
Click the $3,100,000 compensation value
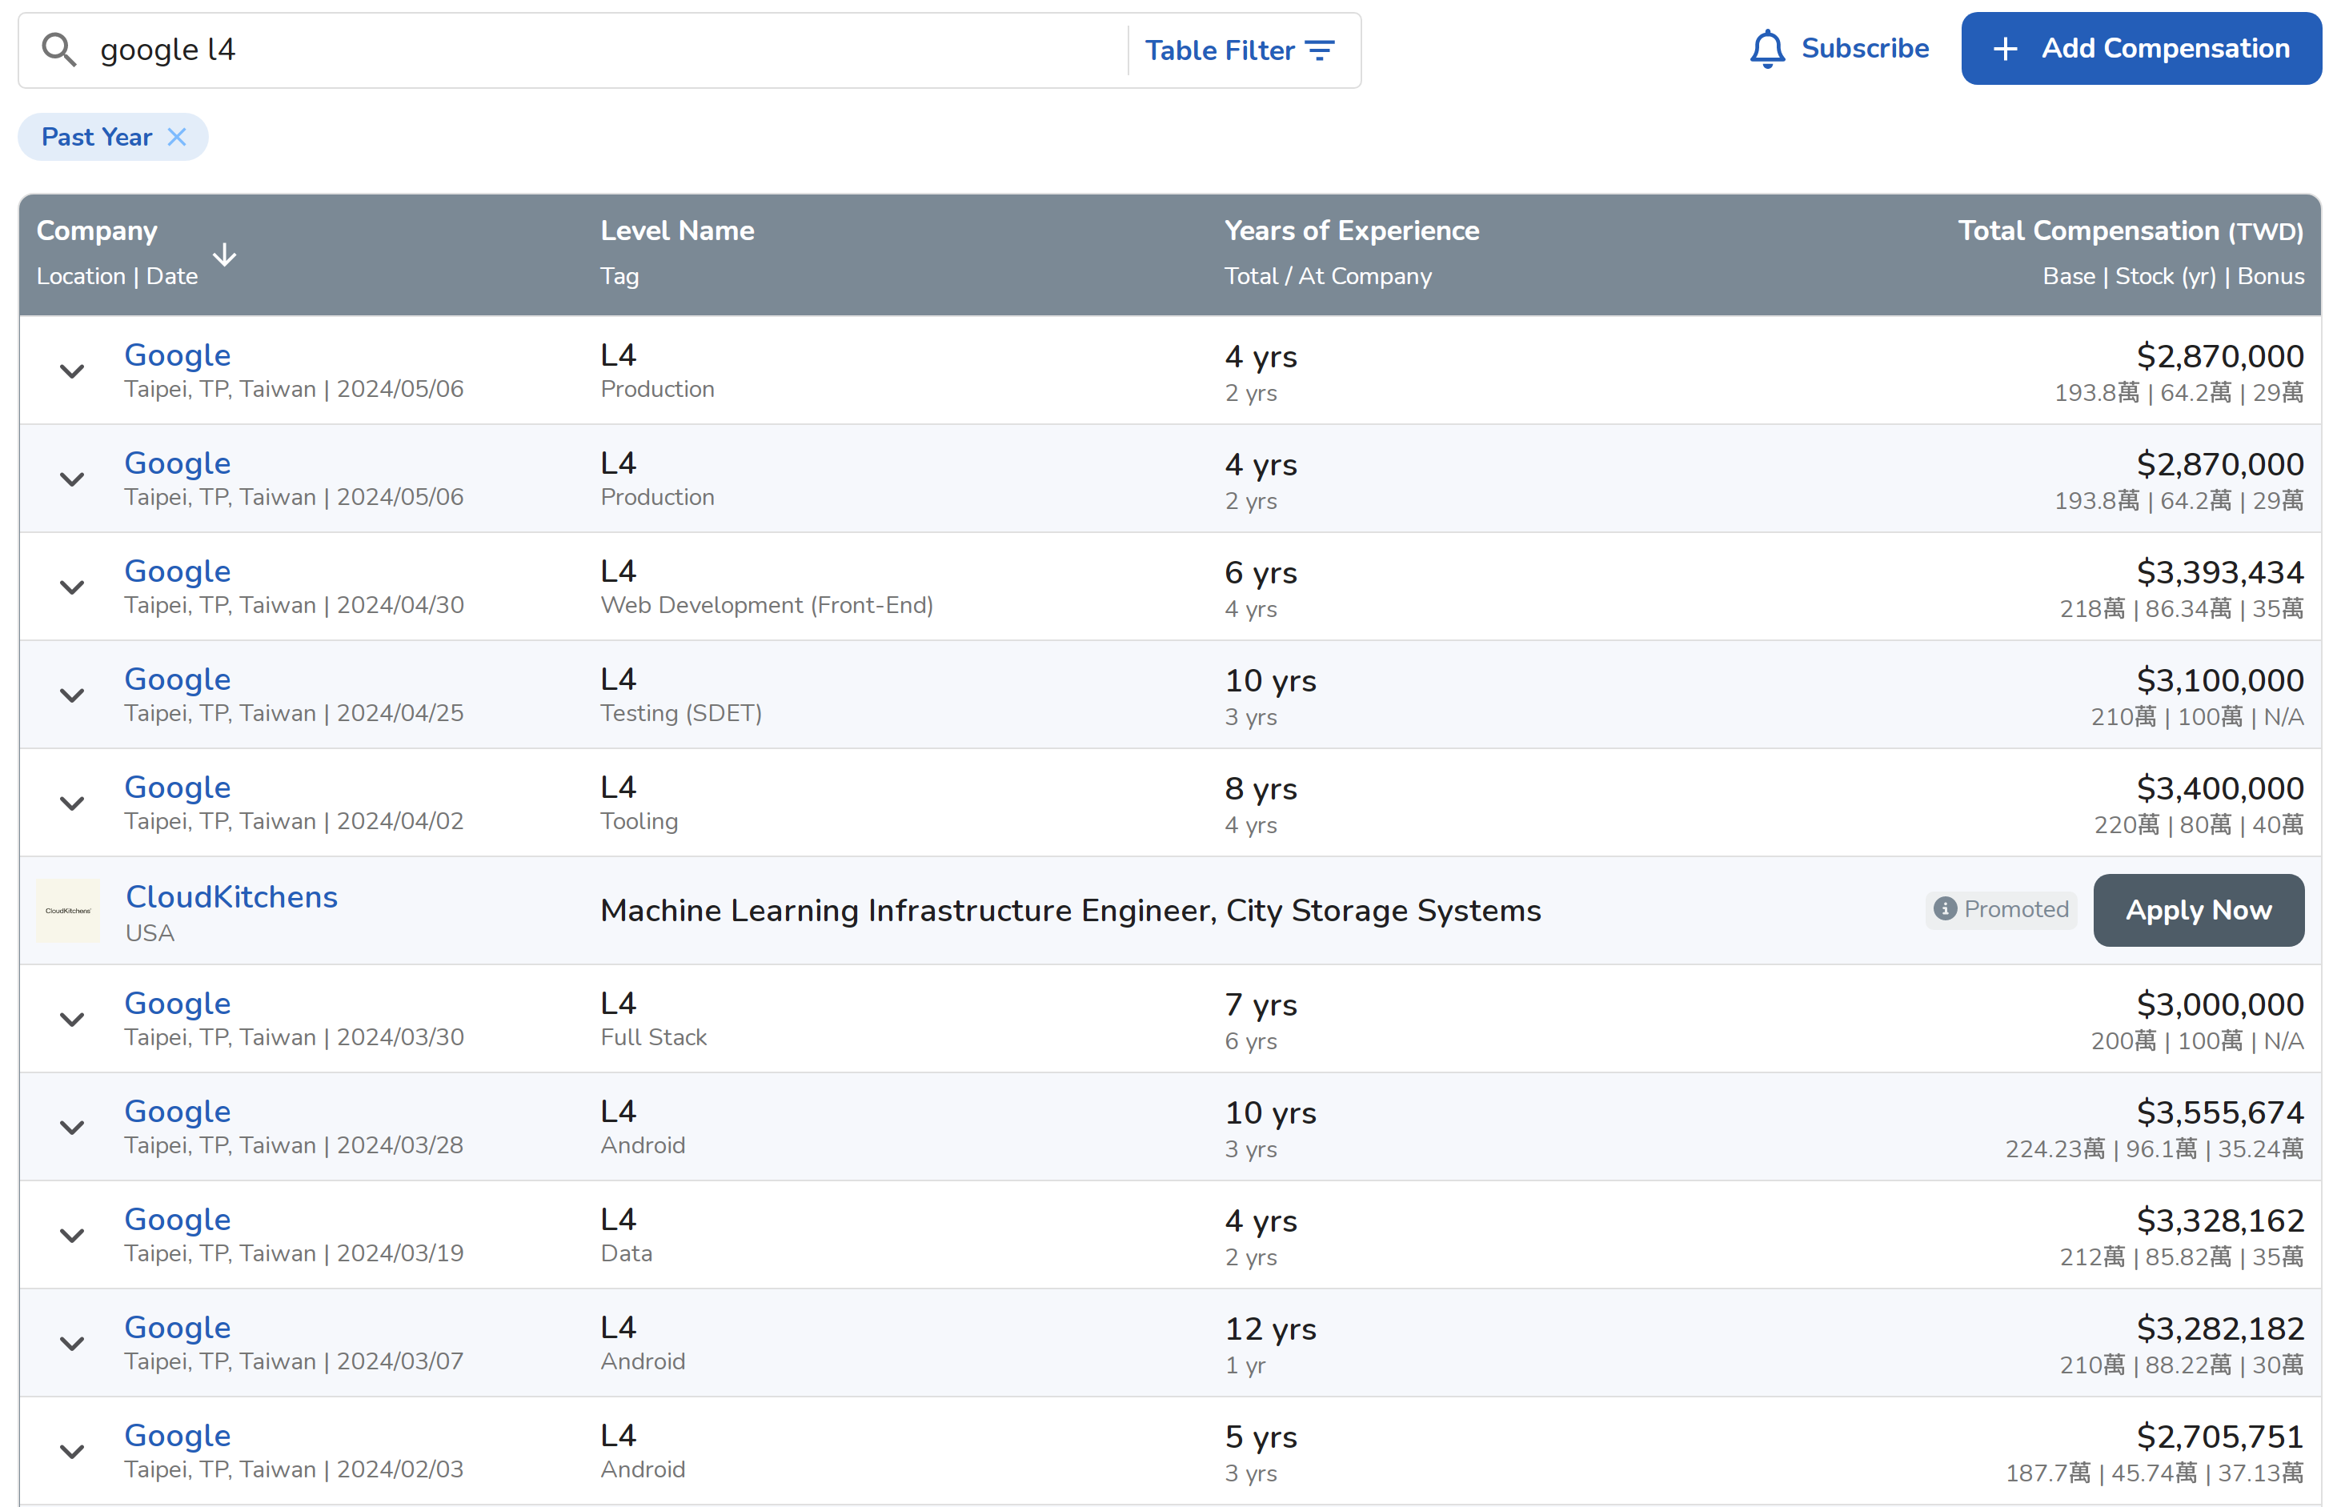[2219, 680]
